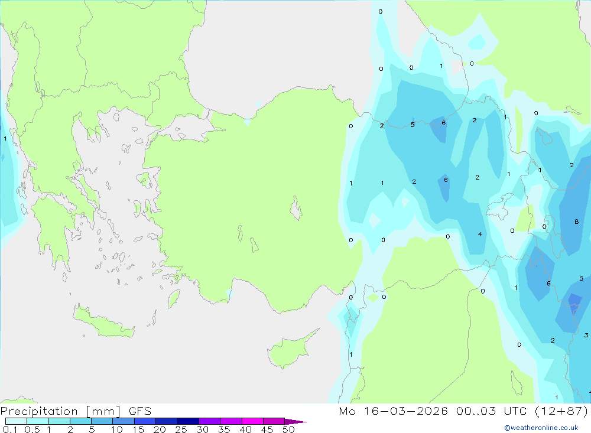Select the '35' legend scale label
The height and width of the screenshot is (433, 591).
tap(224, 429)
